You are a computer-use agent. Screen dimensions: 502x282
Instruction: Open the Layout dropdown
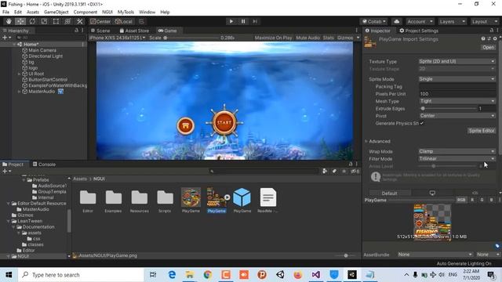(484, 21)
